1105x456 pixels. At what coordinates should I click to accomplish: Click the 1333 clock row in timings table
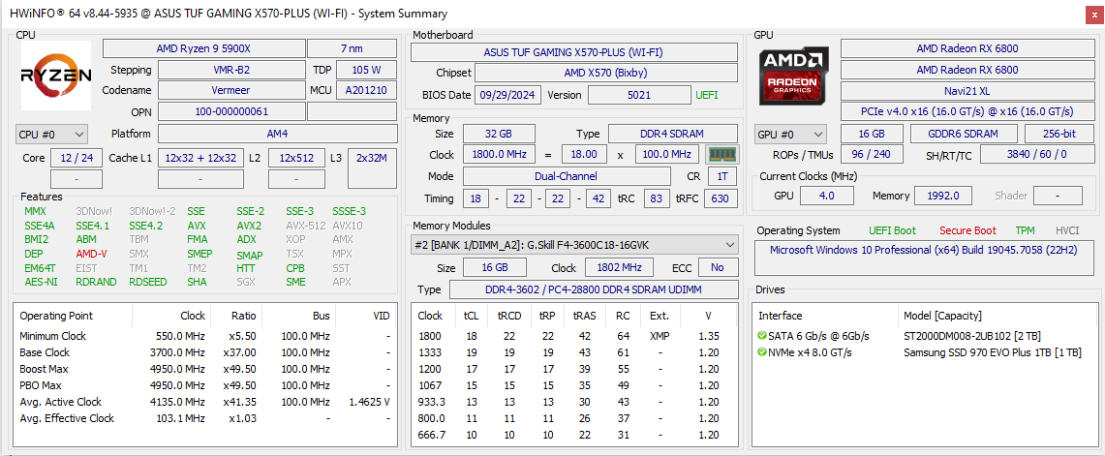click(574, 352)
